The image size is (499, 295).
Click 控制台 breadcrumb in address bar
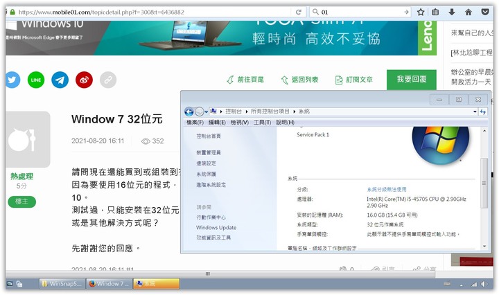(x=234, y=111)
